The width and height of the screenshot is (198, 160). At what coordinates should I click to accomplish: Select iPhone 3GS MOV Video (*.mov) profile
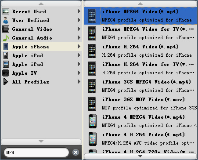140,104
